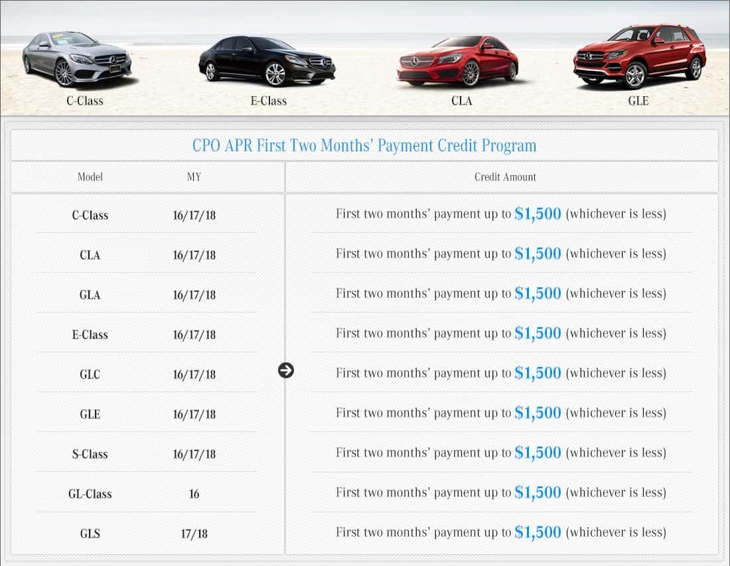Select the black E-Class car image
Viewport: 730px width, 566px height.
point(267,60)
